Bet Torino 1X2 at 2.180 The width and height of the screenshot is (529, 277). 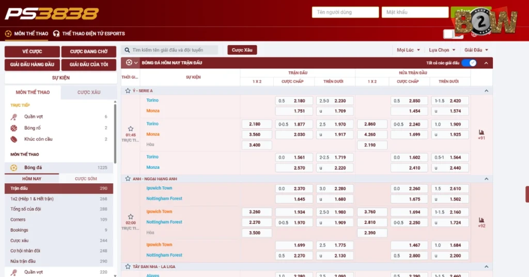coord(257,124)
